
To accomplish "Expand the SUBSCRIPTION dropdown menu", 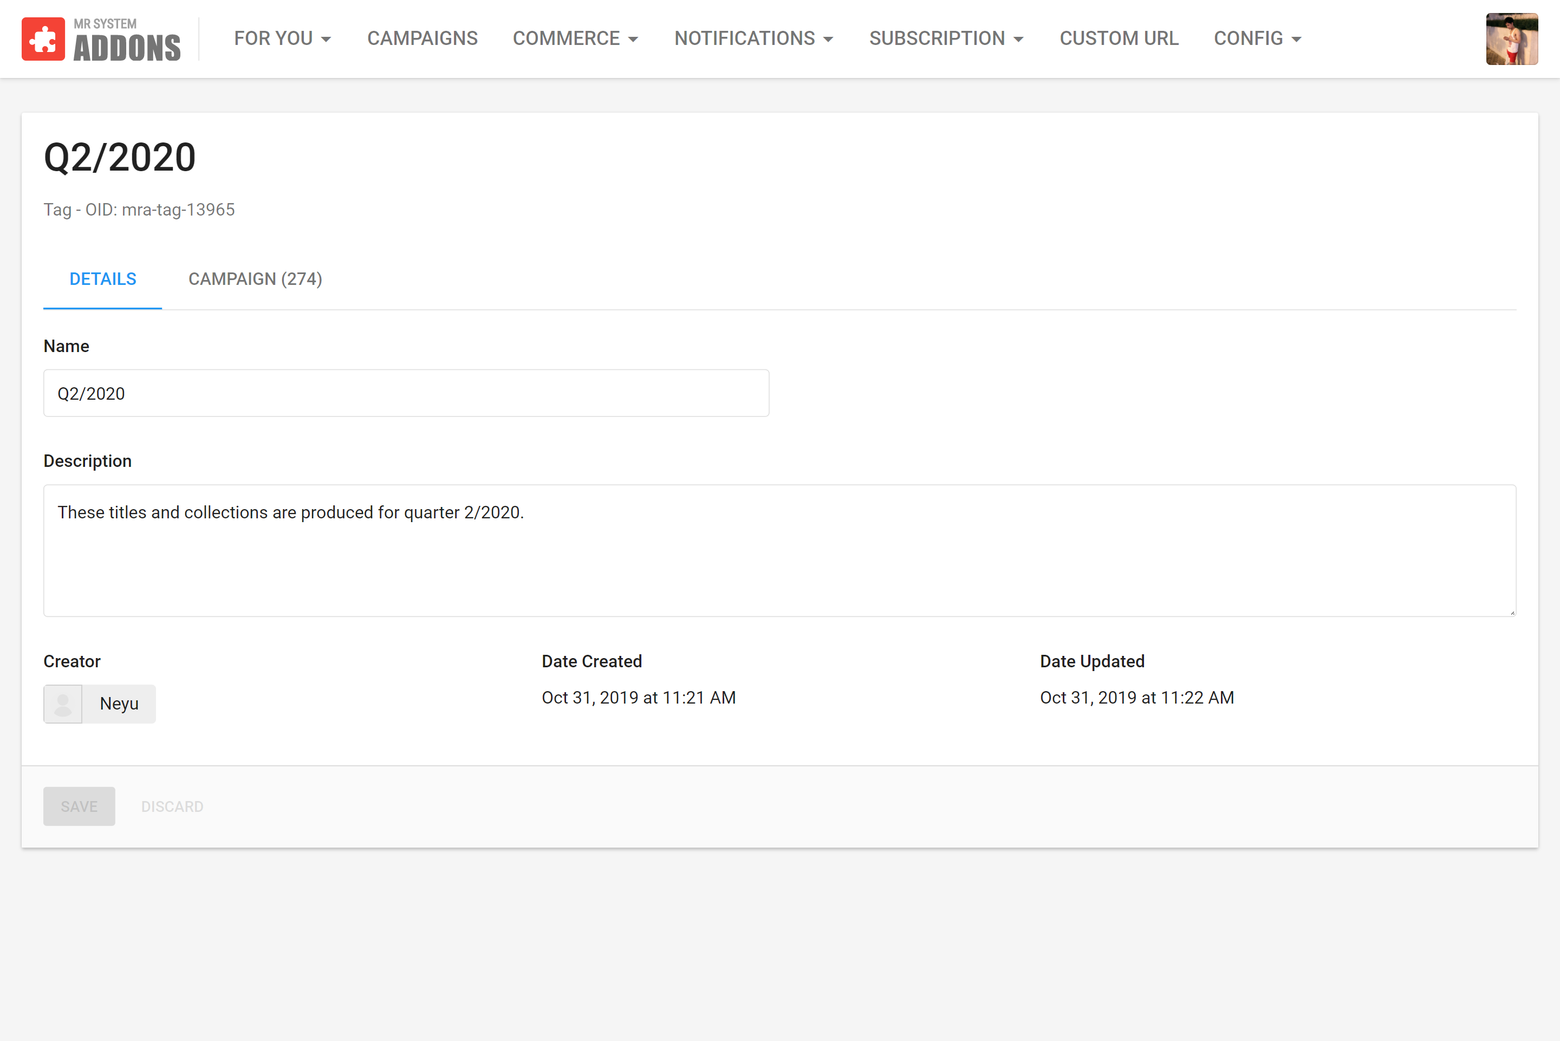I will click(945, 38).
